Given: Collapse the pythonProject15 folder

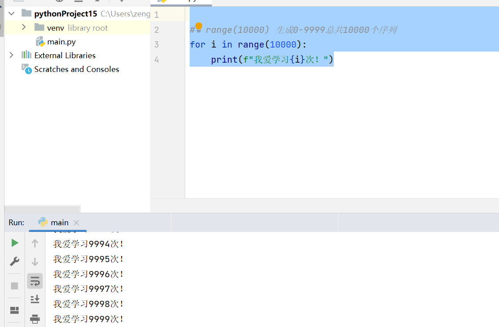Looking at the screenshot, I should (12, 14).
